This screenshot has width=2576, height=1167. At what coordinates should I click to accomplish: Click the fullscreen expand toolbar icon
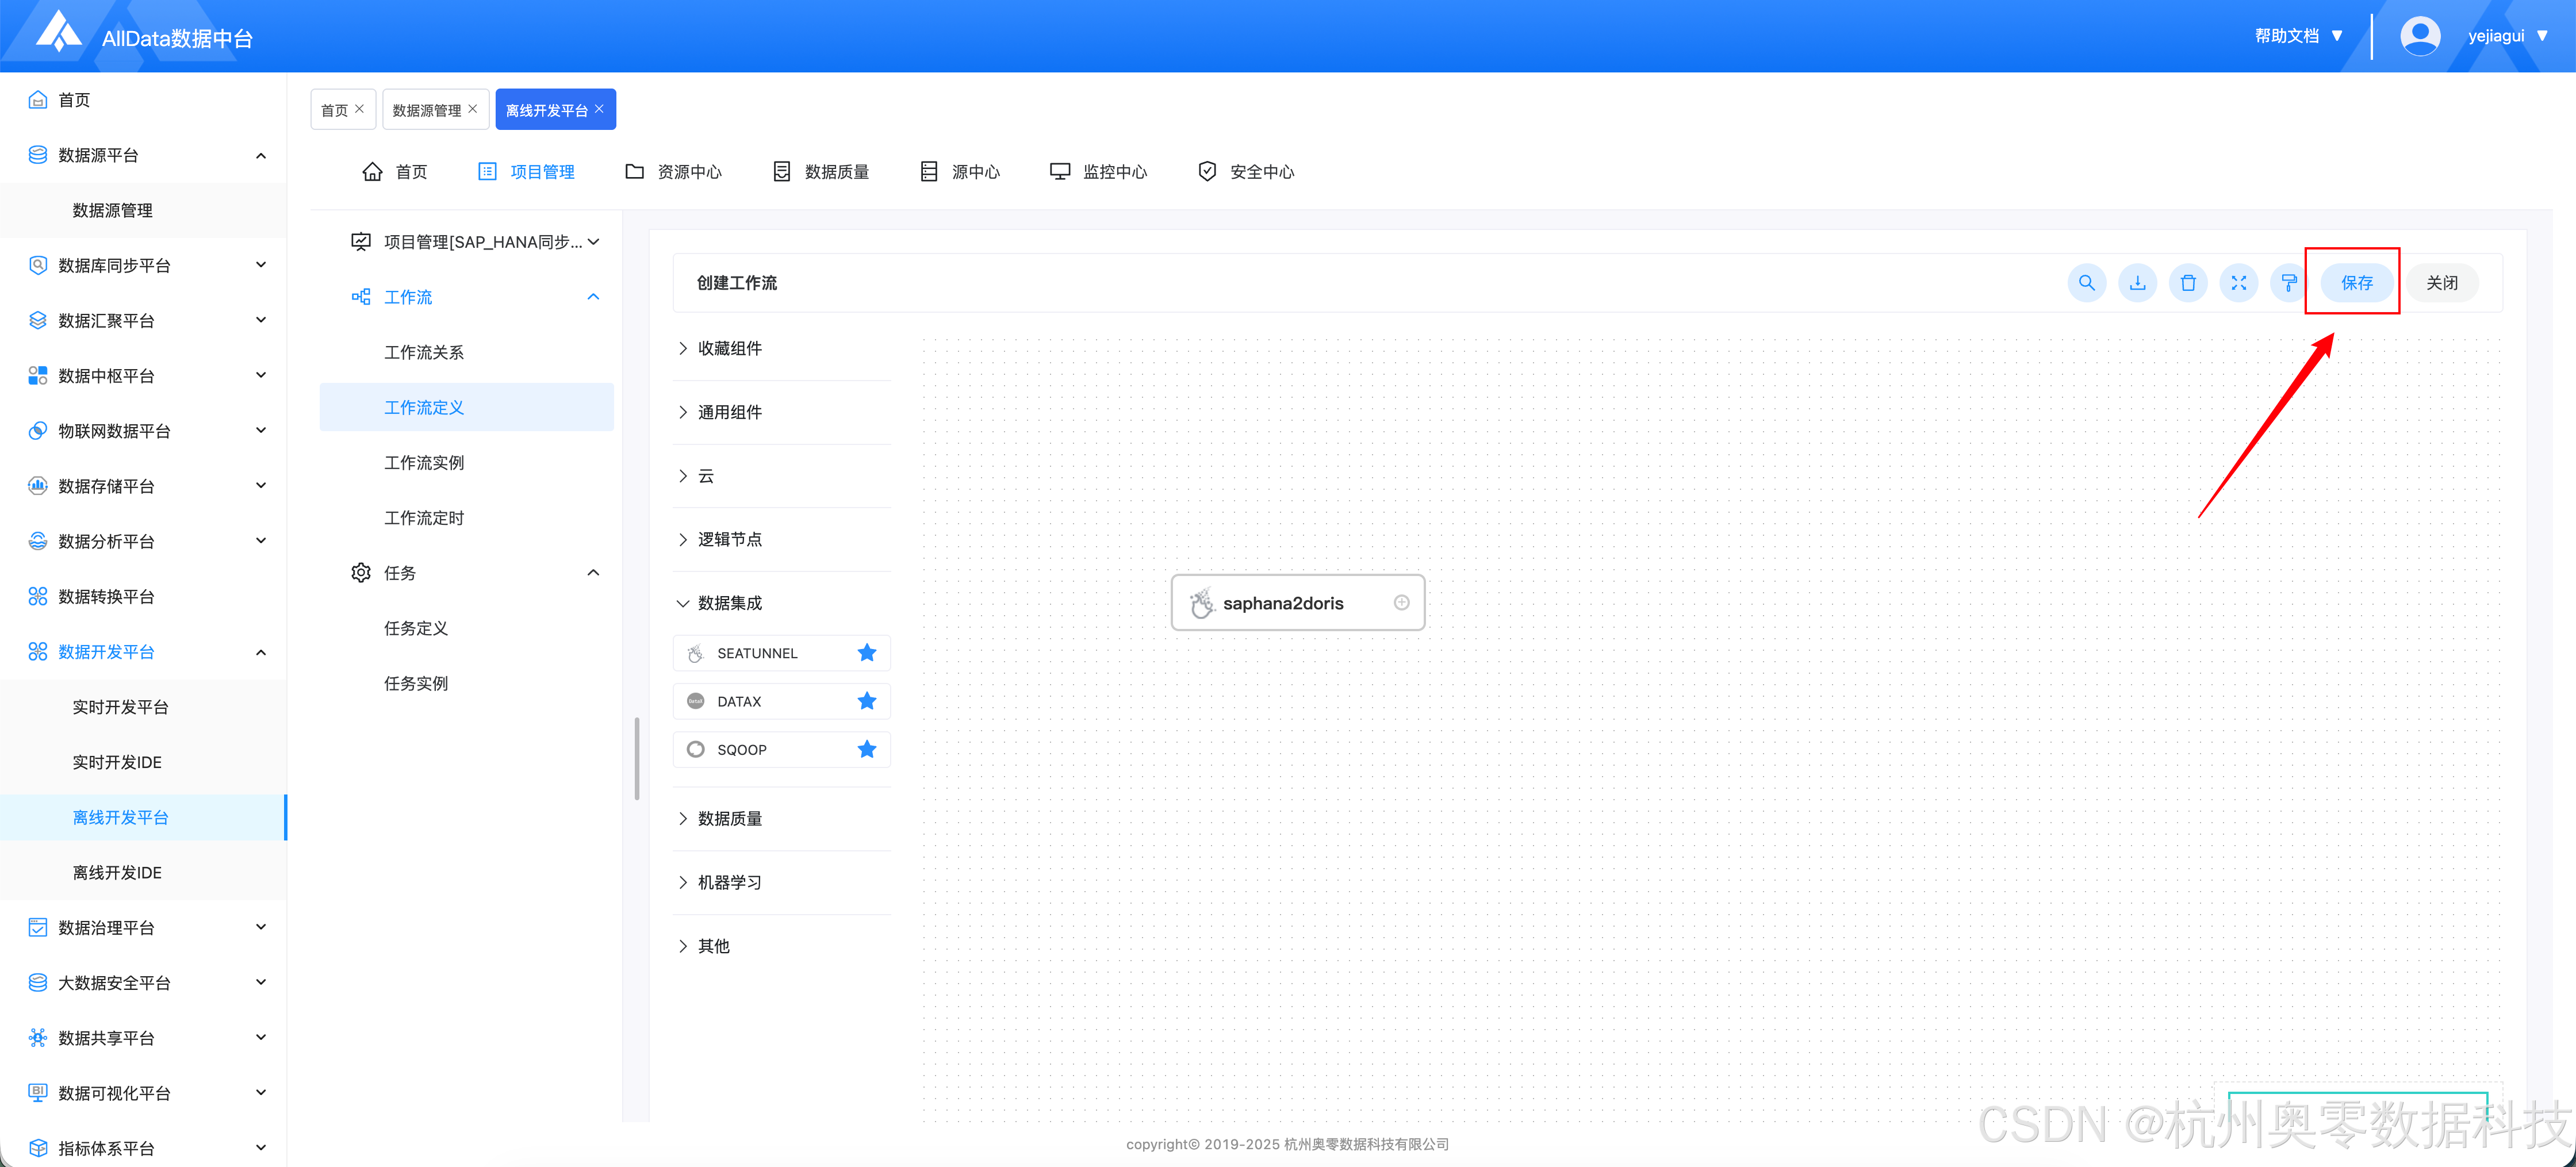pyautogui.click(x=2238, y=283)
